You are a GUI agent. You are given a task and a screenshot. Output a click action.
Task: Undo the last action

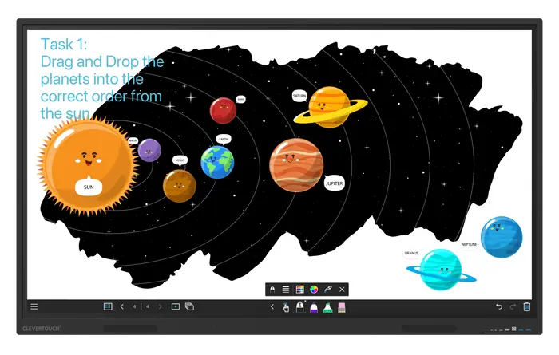[499, 306]
